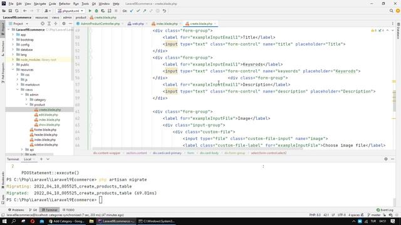Click the Back navigation arrow in toolbar
Screen dimensions: 401x225
pos(25,11)
